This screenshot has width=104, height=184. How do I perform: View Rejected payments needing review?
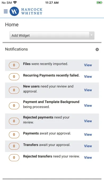point(88,121)
